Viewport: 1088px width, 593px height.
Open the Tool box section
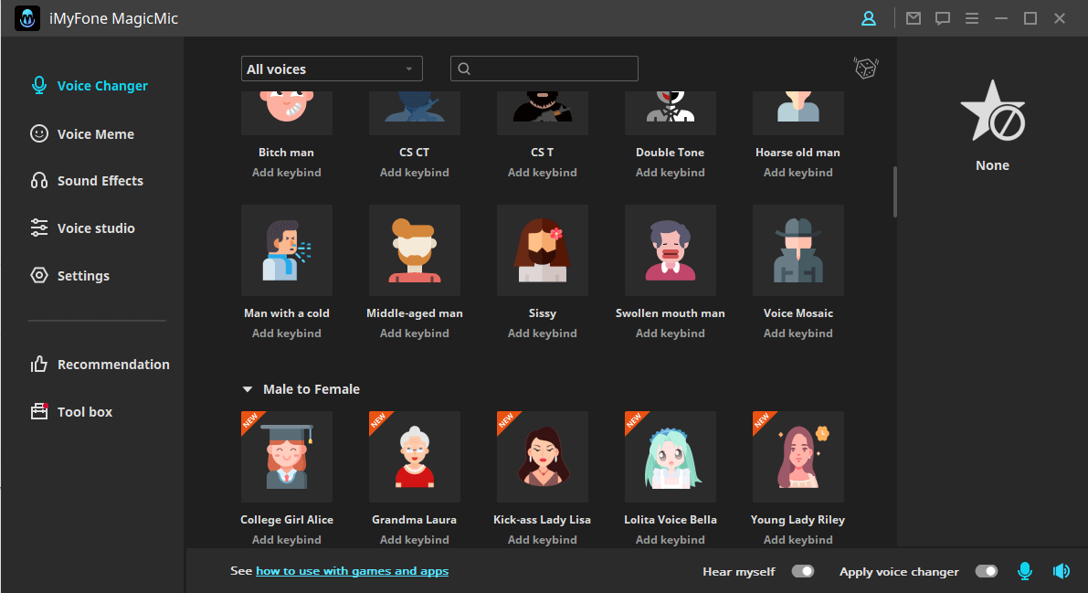coord(71,412)
